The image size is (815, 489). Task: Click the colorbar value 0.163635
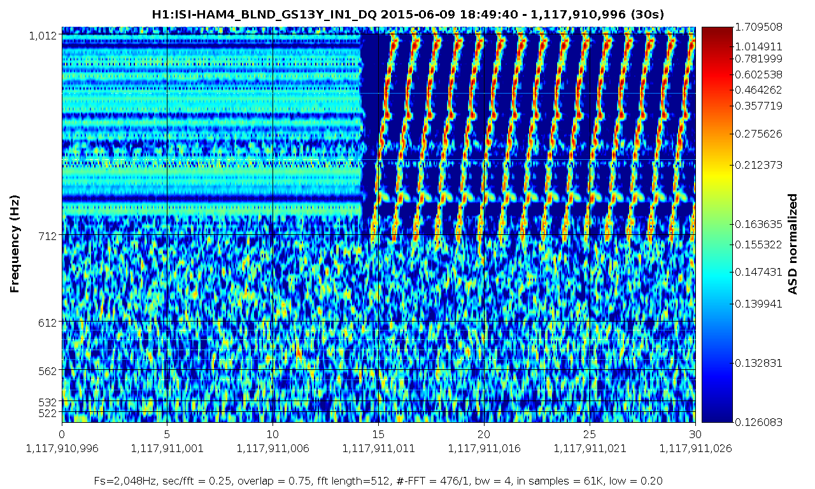click(759, 224)
